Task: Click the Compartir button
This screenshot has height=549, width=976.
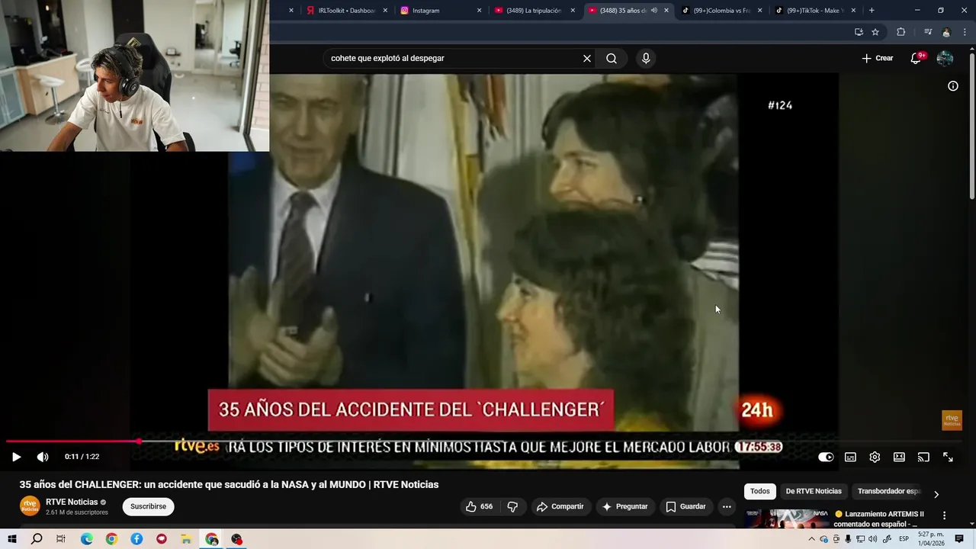Action: pyautogui.click(x=560, y=506)
